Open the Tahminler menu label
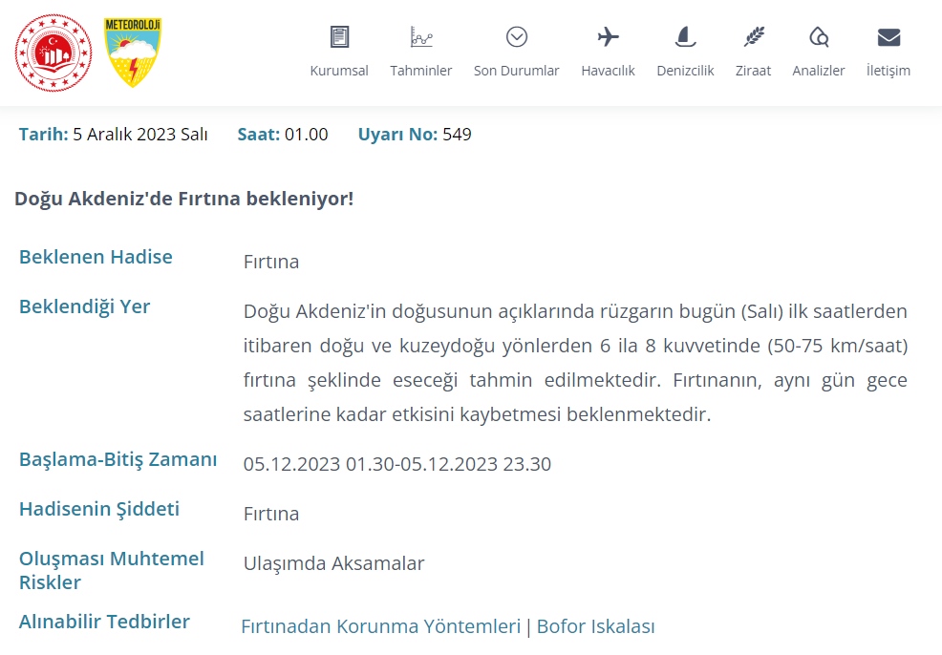The height and width of the screenshot is (655, 942). 421,71
